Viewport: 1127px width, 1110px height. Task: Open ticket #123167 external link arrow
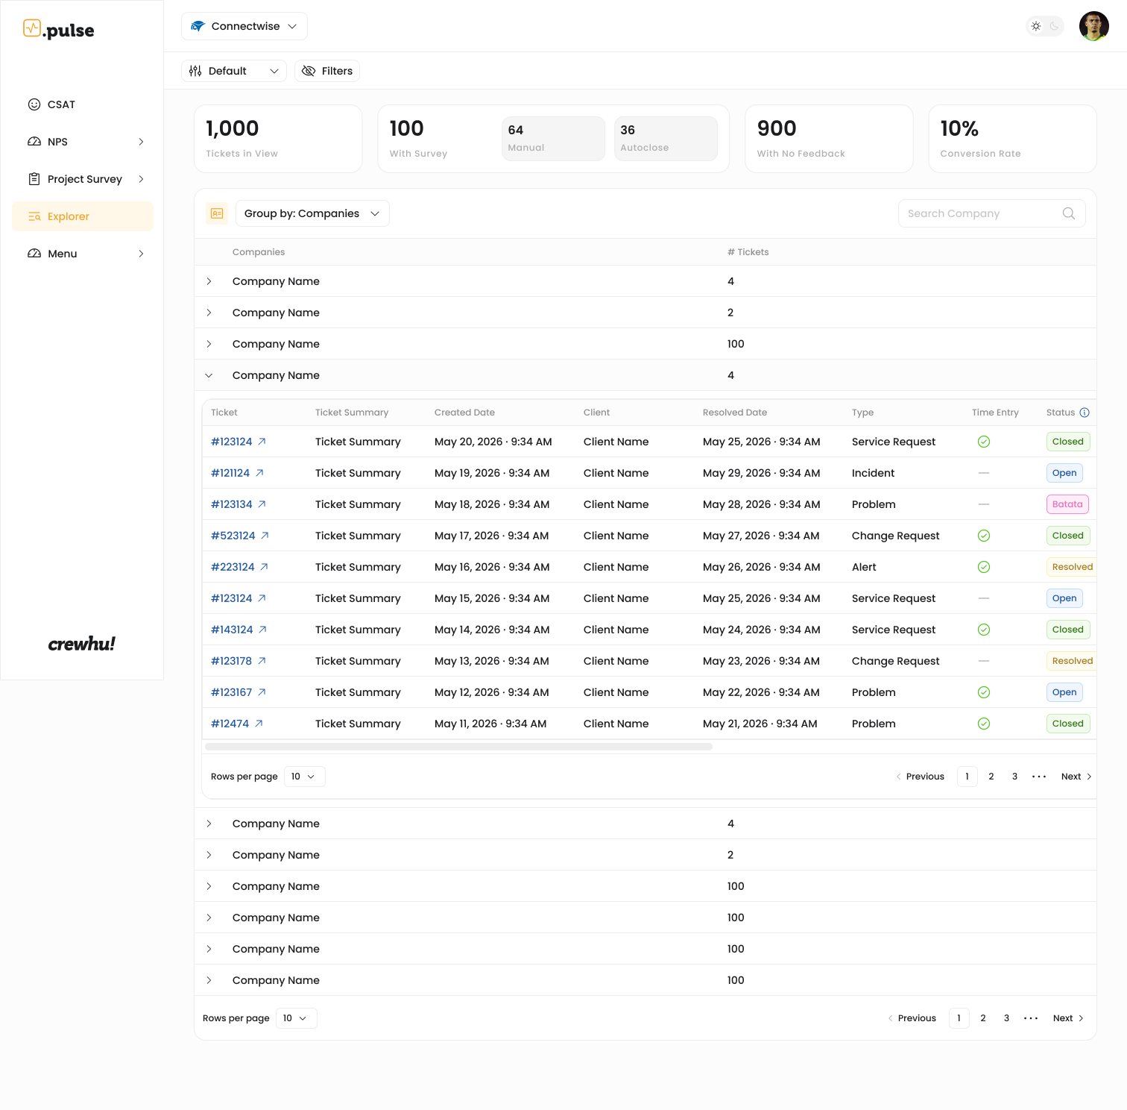(x=262, y=692)
